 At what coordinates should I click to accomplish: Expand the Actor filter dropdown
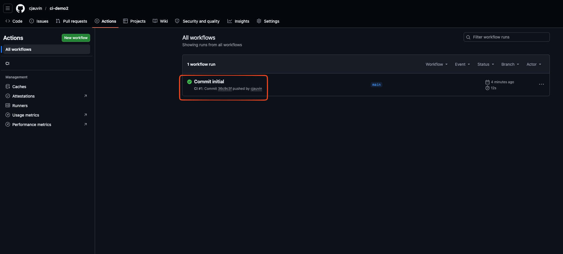tap(534, 64)
